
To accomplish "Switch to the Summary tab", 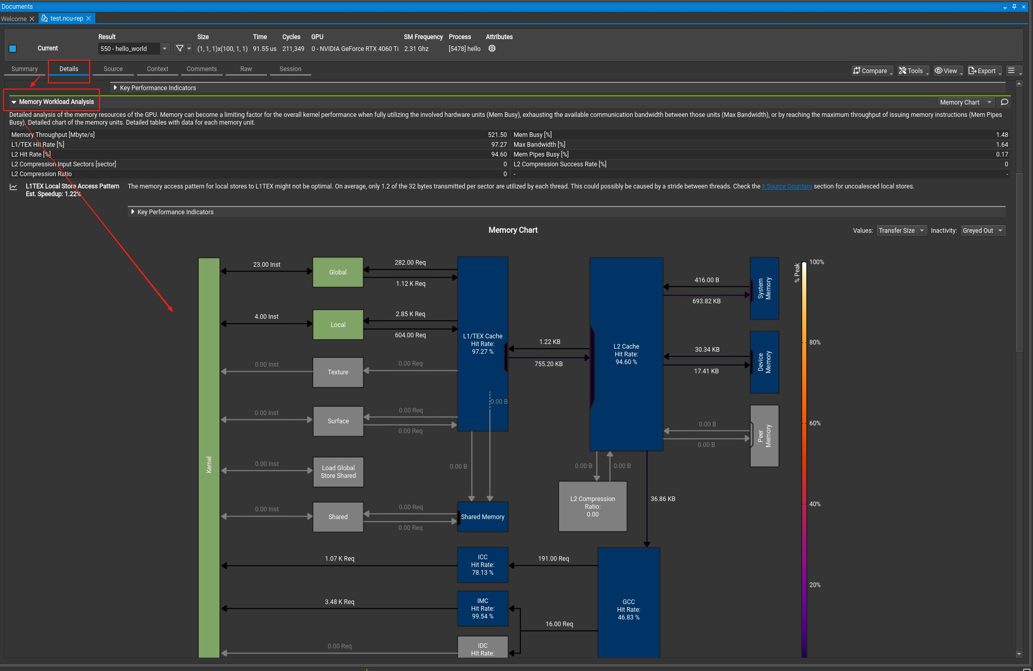I will tap(25, 69).
